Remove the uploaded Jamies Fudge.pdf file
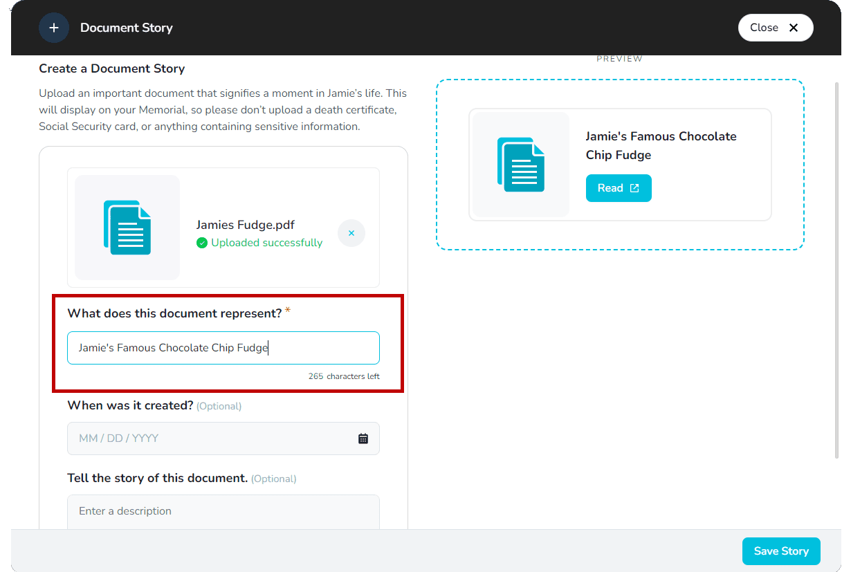The image size is (851, 572). [351, 234]
